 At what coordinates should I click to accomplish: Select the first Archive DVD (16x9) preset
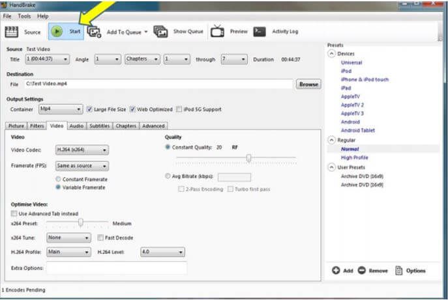coord(362,176)
